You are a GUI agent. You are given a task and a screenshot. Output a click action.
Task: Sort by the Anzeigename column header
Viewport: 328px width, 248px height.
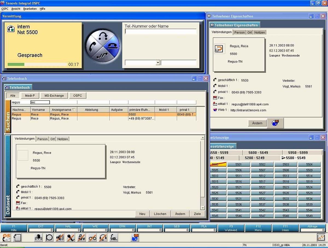tap(63, 110)
